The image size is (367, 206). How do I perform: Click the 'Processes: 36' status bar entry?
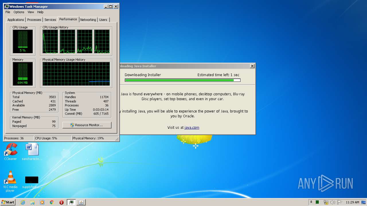tap(19, 138)
